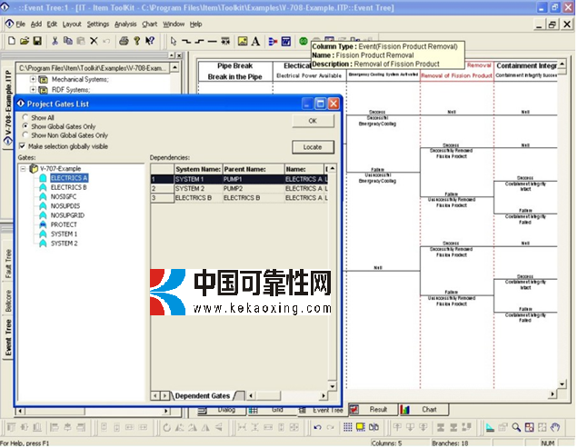Click the hand pan icon in bottom toolbar
Image resolution: width=578 pixels, height=448 pixels.
click(x=554, y=428)
